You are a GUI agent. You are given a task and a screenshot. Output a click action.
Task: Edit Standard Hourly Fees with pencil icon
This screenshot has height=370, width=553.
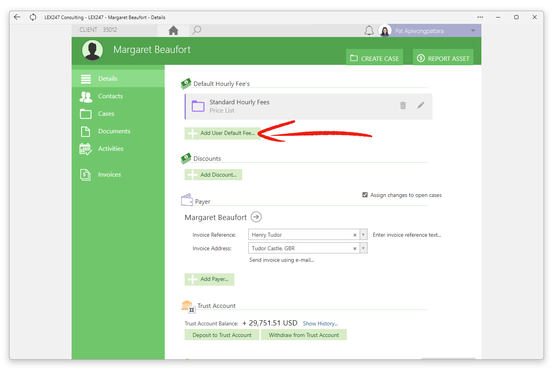pos(421,105)
